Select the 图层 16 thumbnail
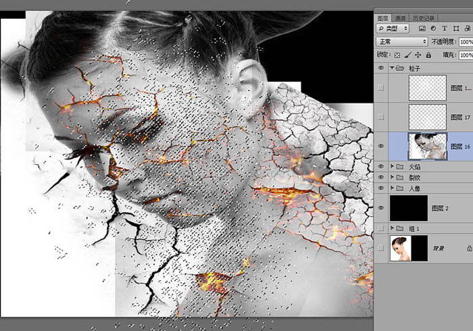Screen dimensions: 473x331 click(x=428, y=146)
